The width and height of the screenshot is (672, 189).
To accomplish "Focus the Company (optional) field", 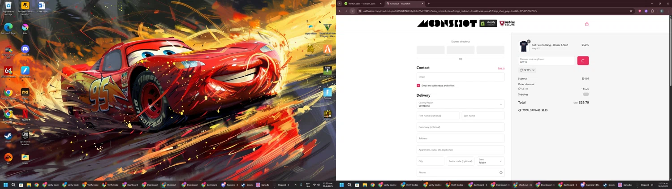I will click(461, 127).
